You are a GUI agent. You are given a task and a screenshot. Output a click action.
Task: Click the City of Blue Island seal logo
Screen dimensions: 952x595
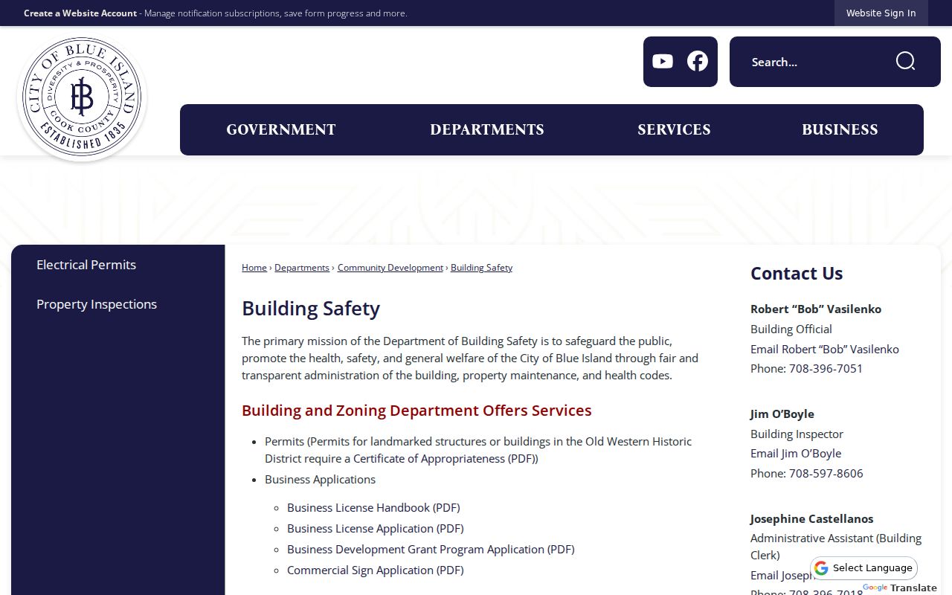[82, 97]
